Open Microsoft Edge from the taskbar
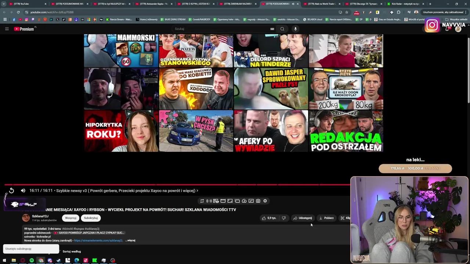Viewport: 470px width, 264px height. click(x=77, y=261)
